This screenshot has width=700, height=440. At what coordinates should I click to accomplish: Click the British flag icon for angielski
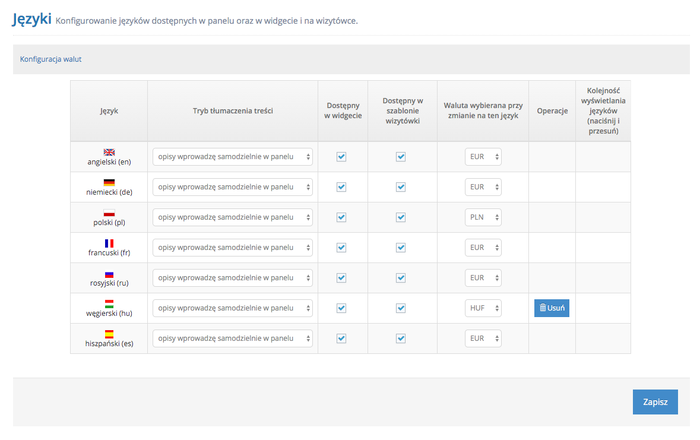[109, 152]
